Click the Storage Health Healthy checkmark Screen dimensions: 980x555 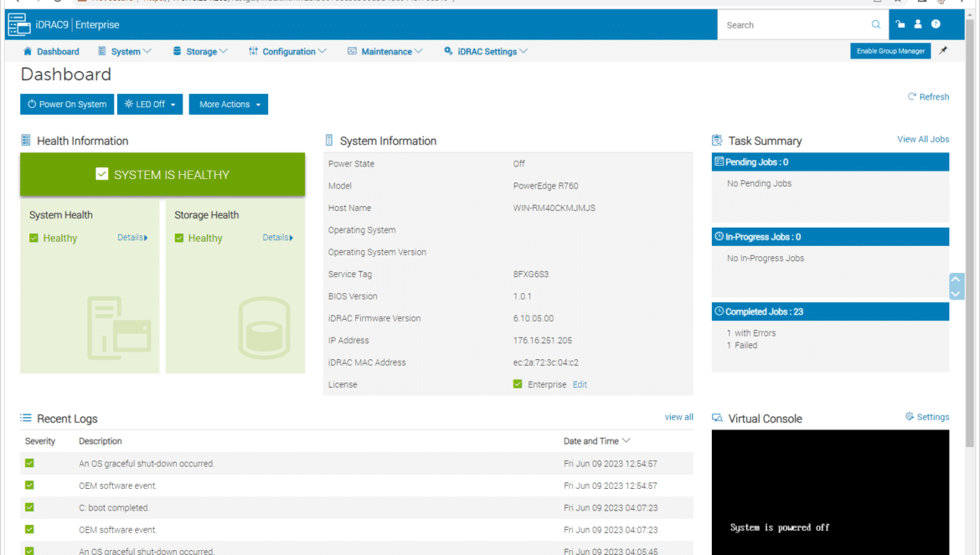[x=179, y=238]
